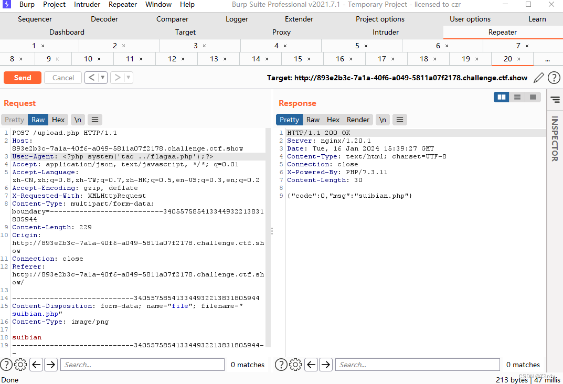
Task: Click the Cancel button
Action: coord(63,78)
